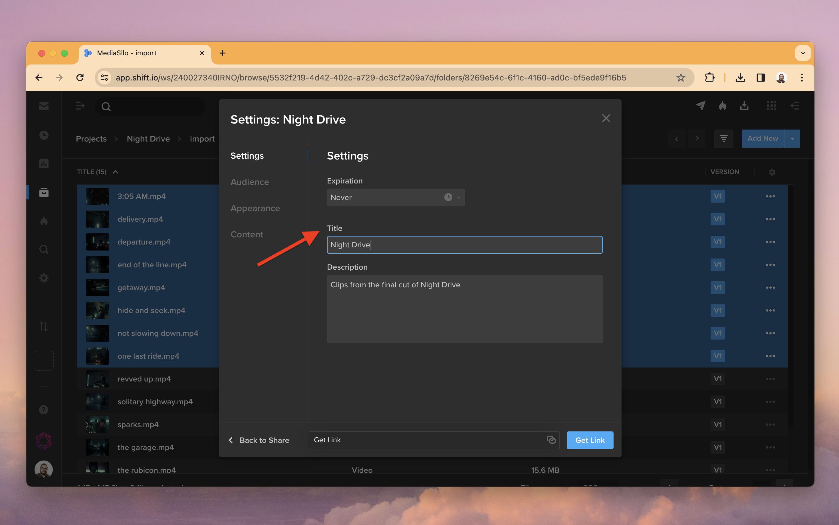Go to Projects in breadcrumb
The width and height of the screenshot is (839, 525).
91,139
